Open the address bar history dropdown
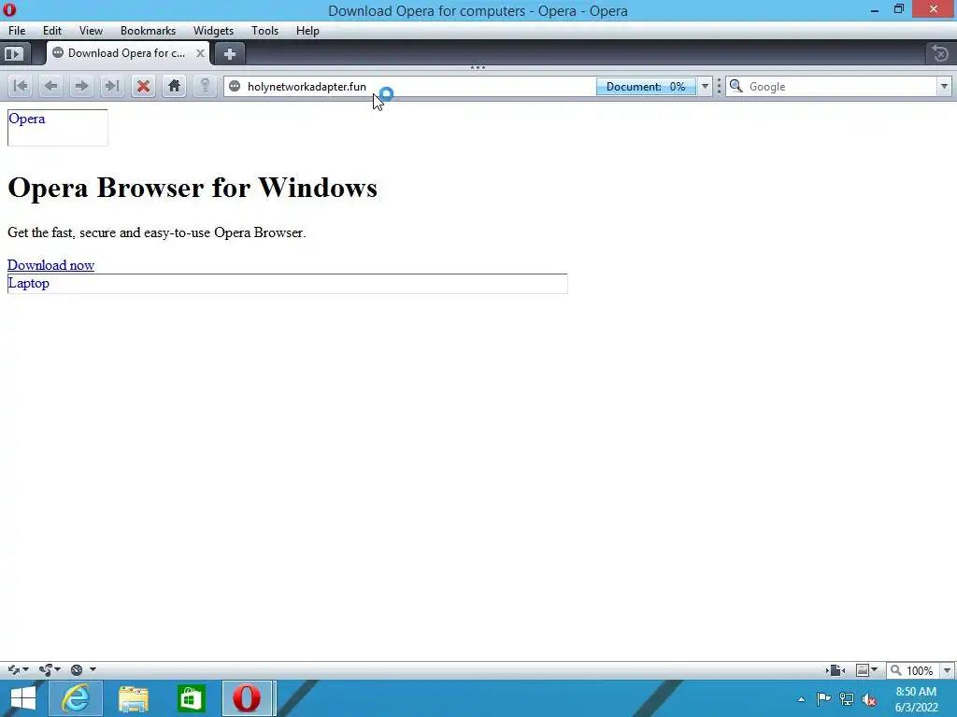The height and width of the screenshot is (717, 957). click(x=705, y=86)
